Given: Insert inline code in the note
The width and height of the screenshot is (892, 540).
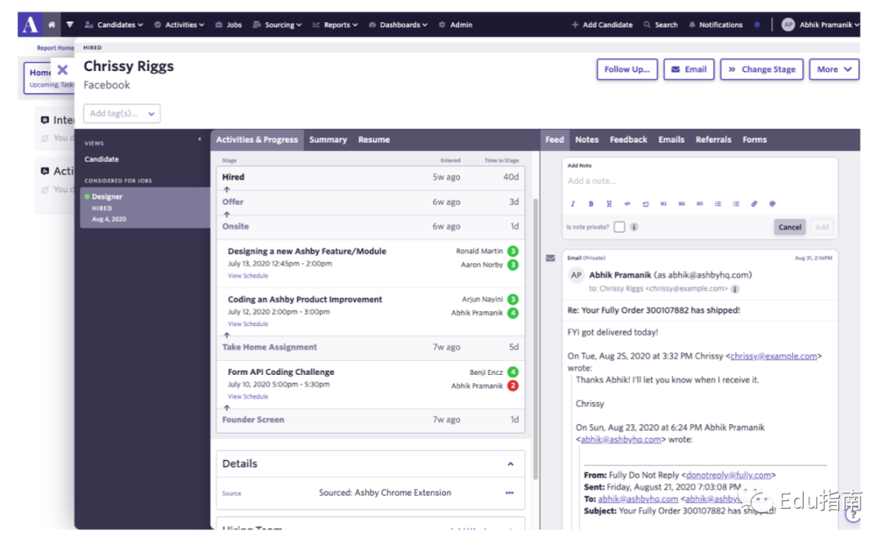Looking at the screenshot, I should click(x=628, y=203).
